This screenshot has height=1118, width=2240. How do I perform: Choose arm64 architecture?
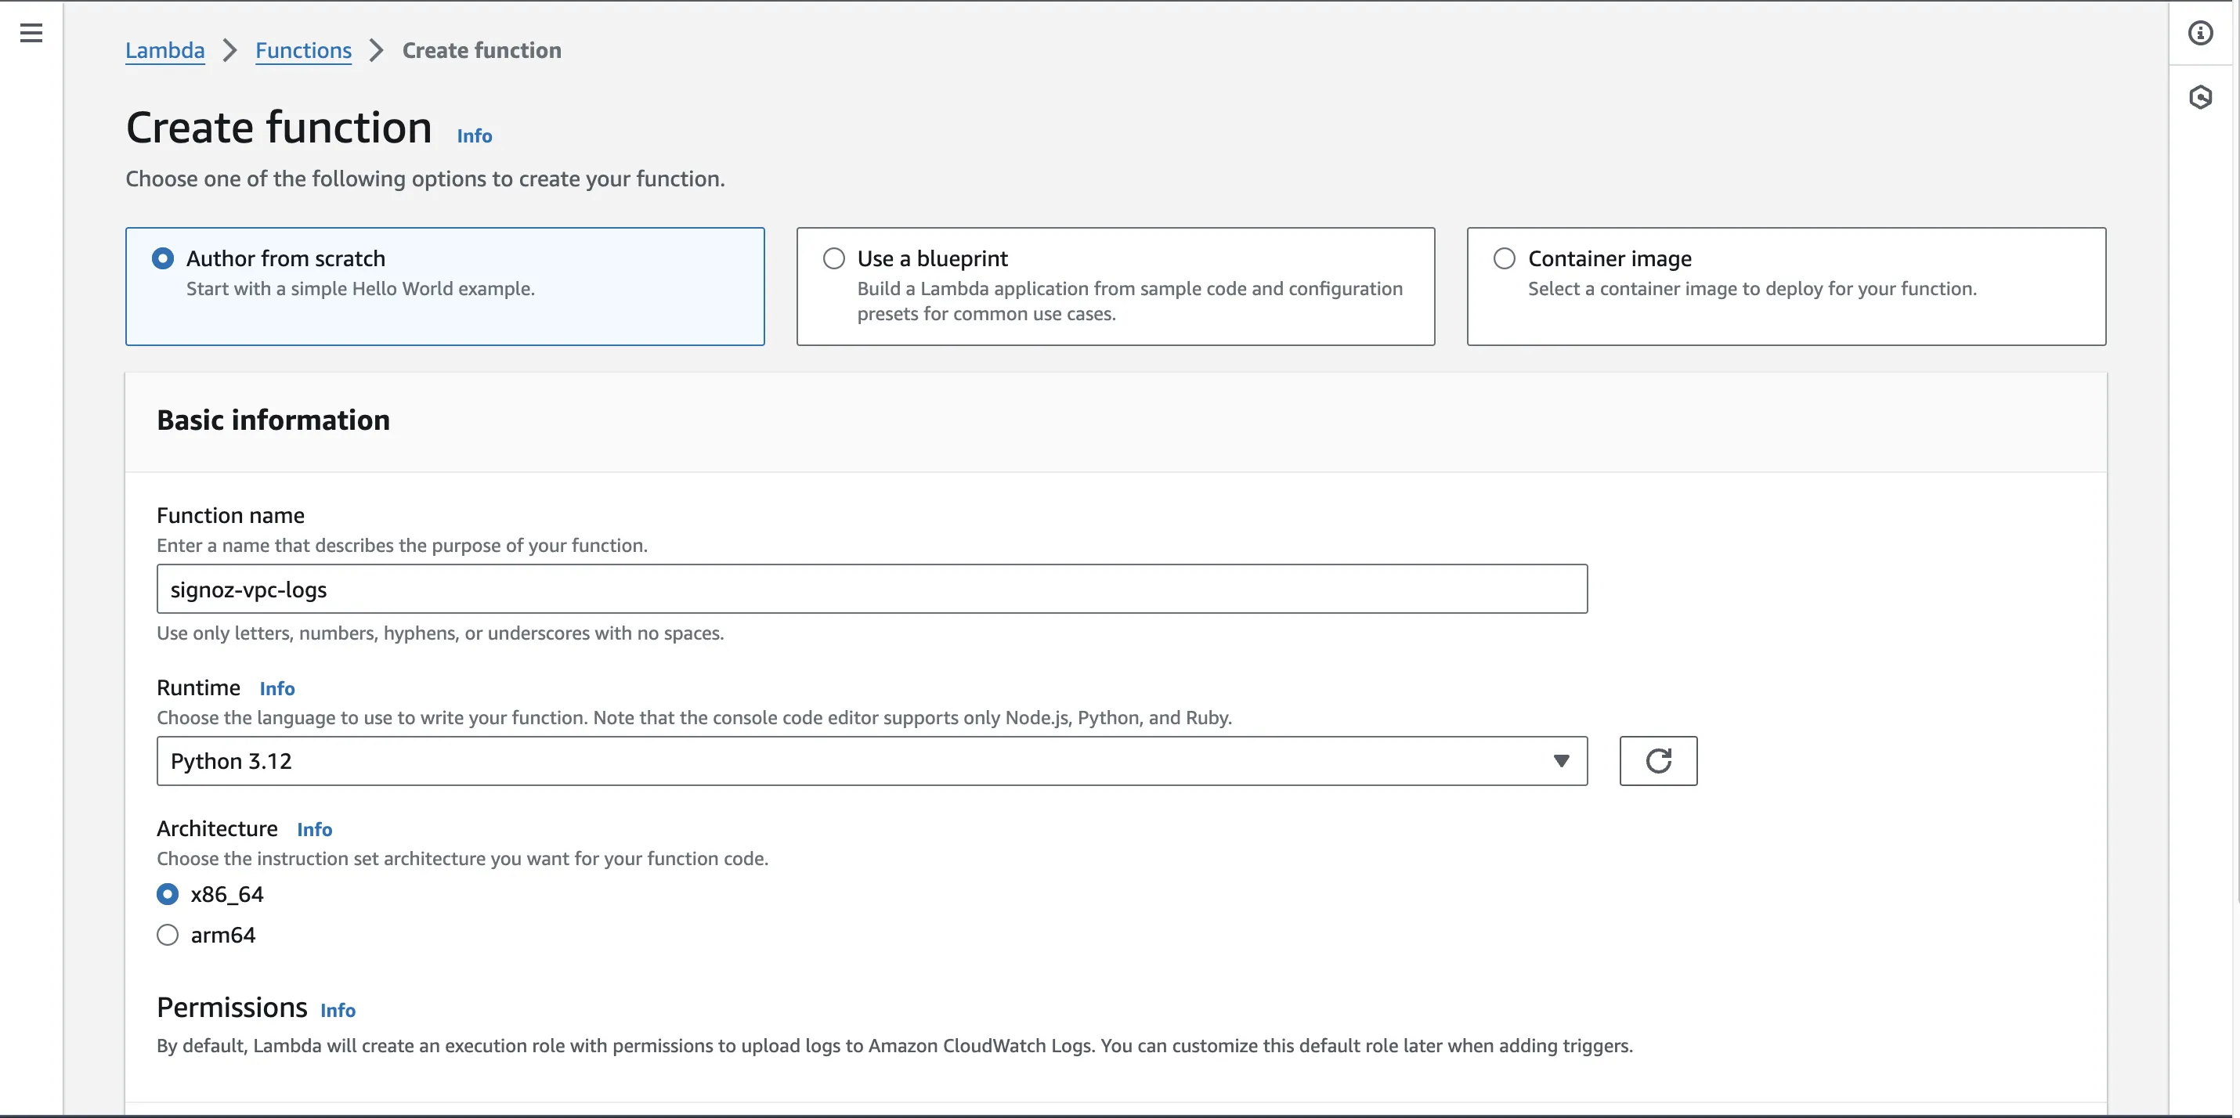(167, 935)
